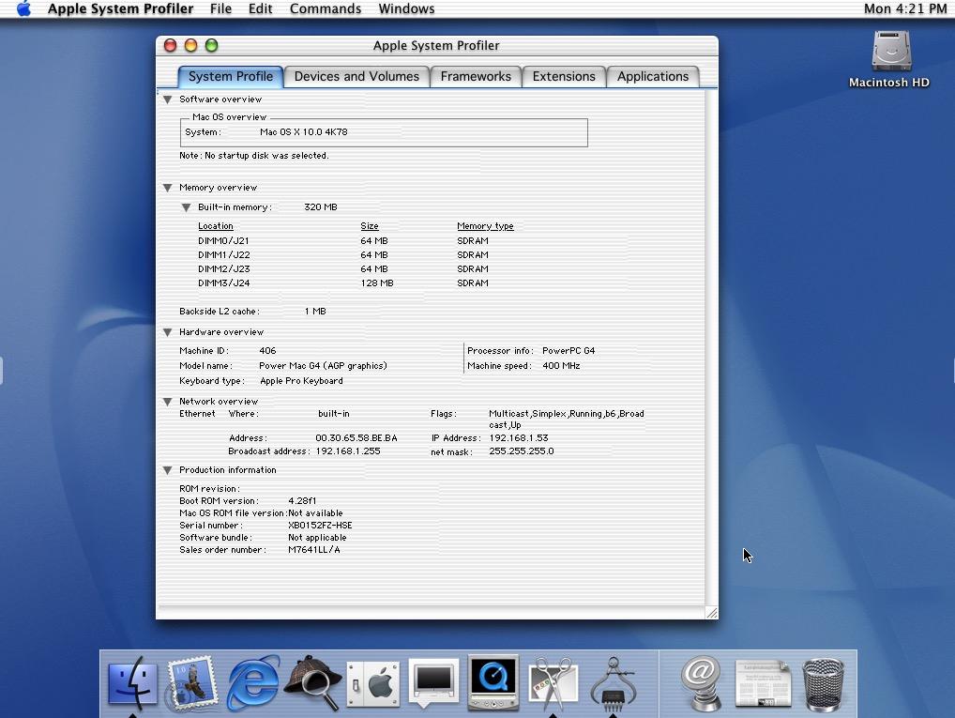
Task: Switch to the Frameworks tab
Action: (x=476, y=77)
